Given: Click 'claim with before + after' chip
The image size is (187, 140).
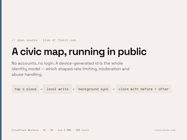Looking at the screenshot, I should (x=143, y=89).
